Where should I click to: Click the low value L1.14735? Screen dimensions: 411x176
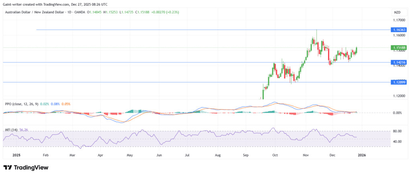click(126, 12)
